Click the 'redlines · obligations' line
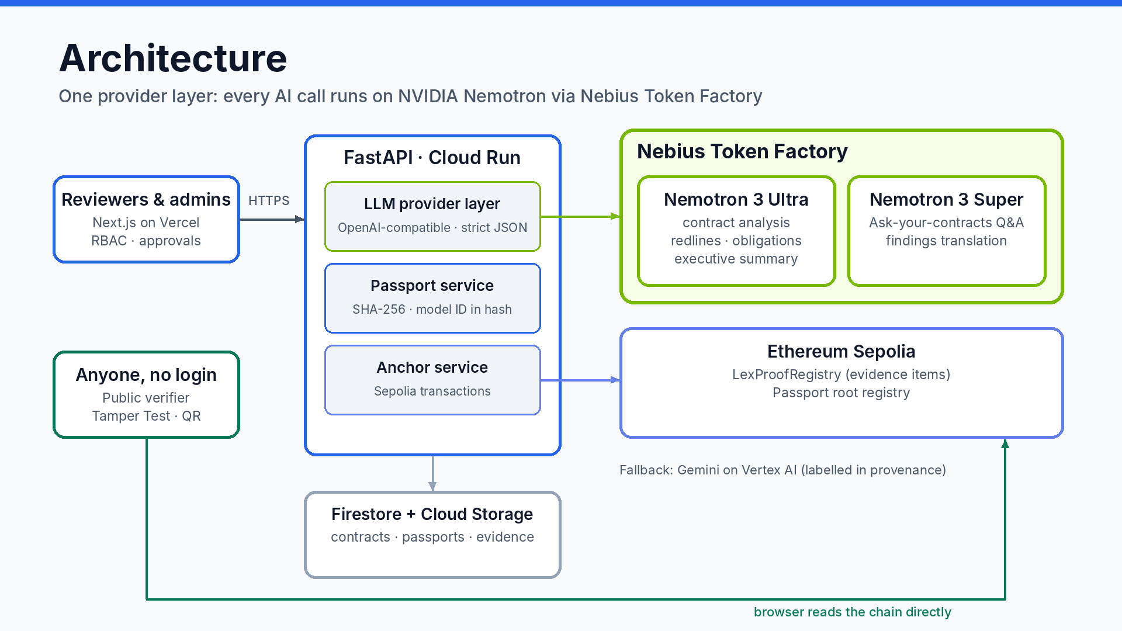This screenshot has height=631, width=1122. 736,241
